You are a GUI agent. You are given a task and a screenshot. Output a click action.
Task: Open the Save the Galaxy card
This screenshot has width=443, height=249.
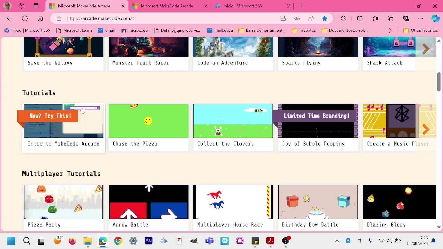(64, 54)
